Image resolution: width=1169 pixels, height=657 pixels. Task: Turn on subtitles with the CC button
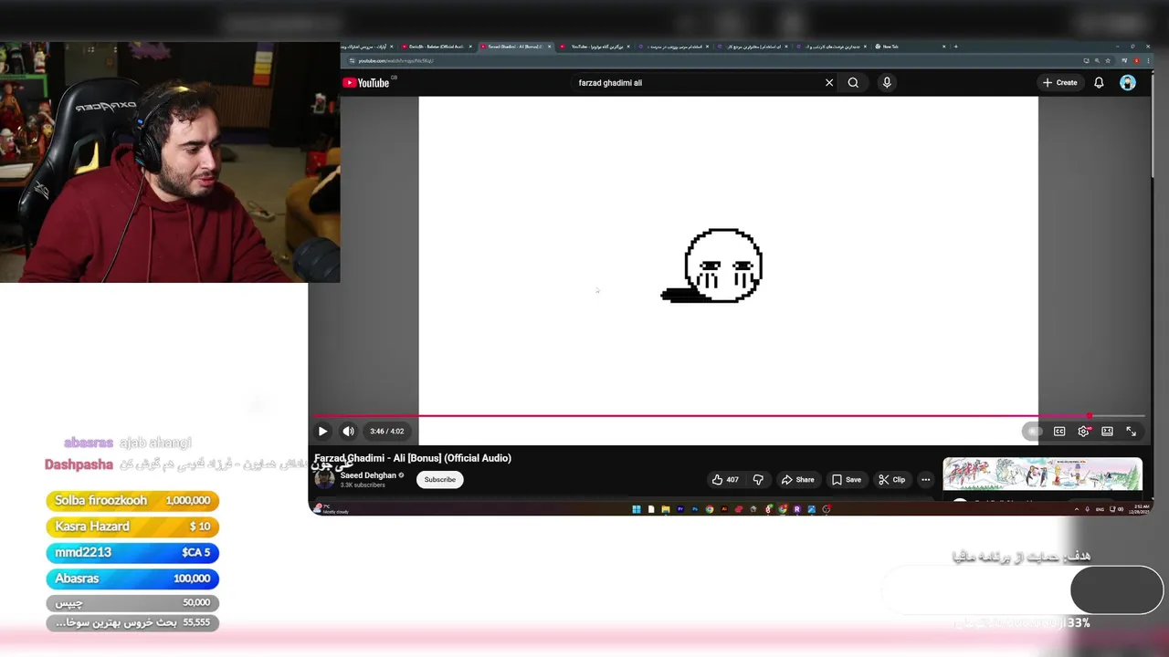coord(1059,431)
